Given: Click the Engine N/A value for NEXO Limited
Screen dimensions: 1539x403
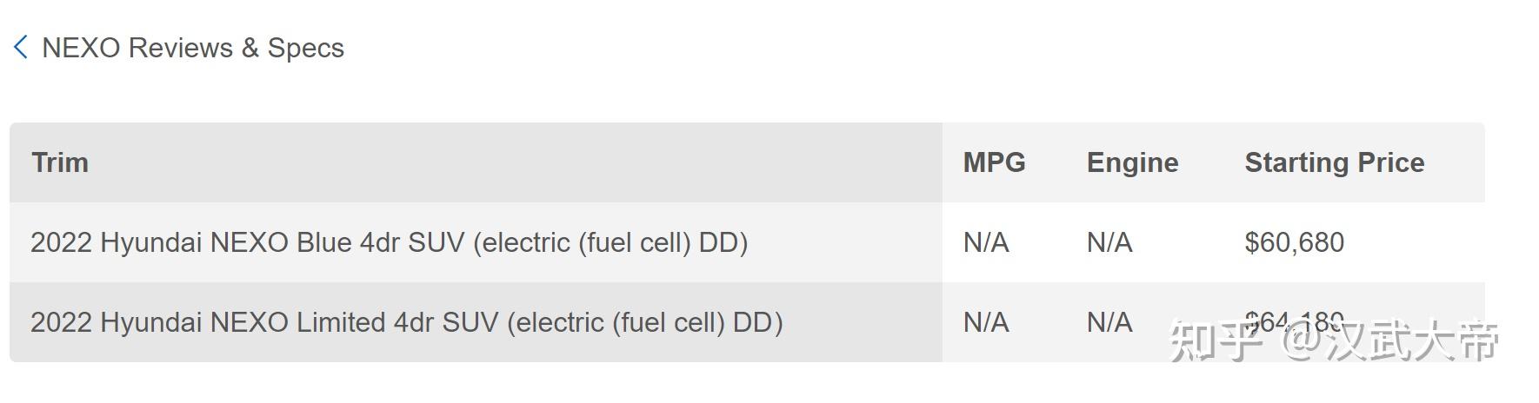Looking at the screenshot, I should pos(1109,322).
